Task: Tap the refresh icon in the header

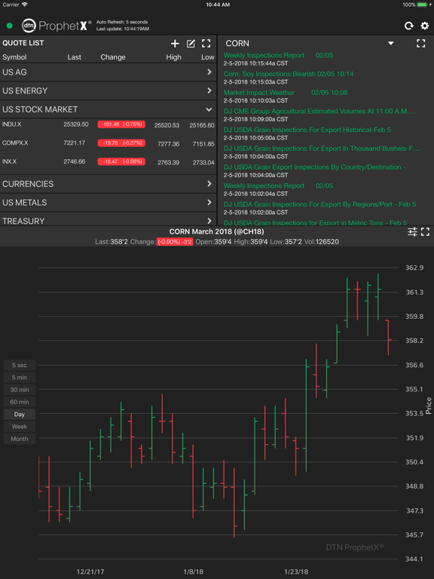Action: (x=408, y=26)
